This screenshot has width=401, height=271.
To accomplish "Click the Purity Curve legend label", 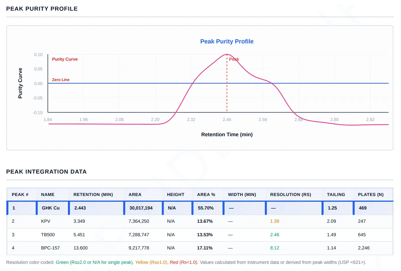I will click(65, 59).
